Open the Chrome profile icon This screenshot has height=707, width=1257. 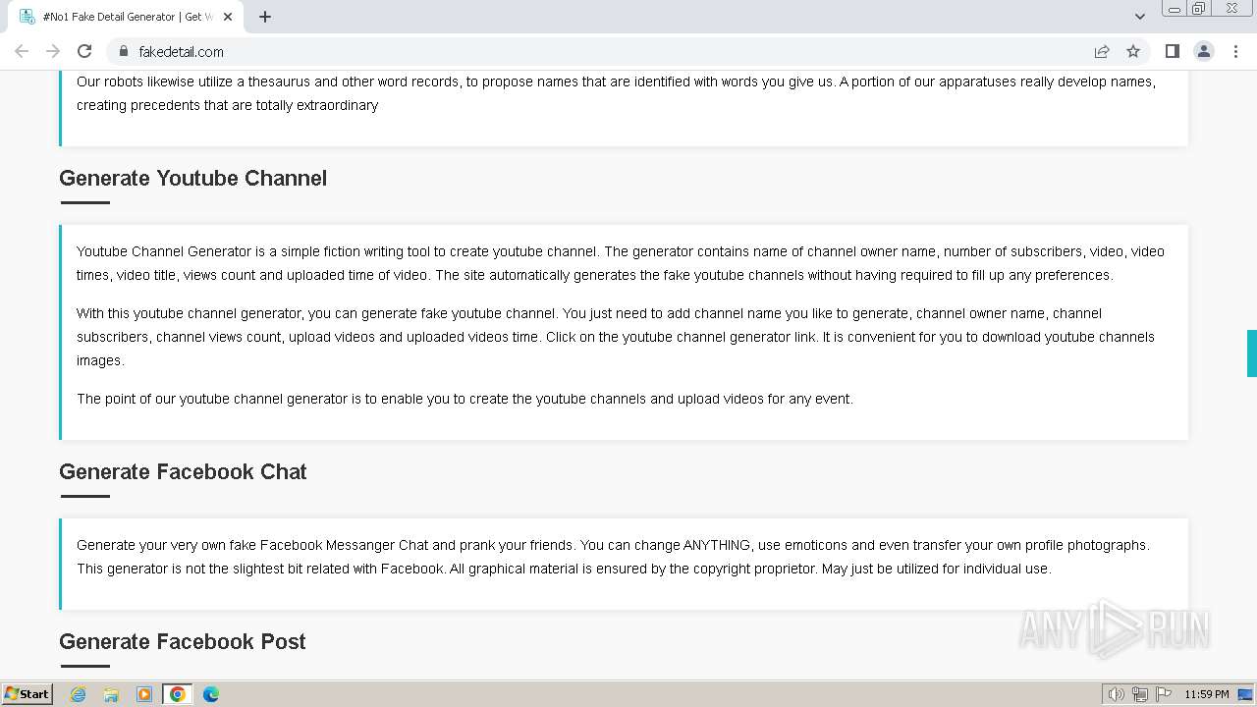point(1203,51)
